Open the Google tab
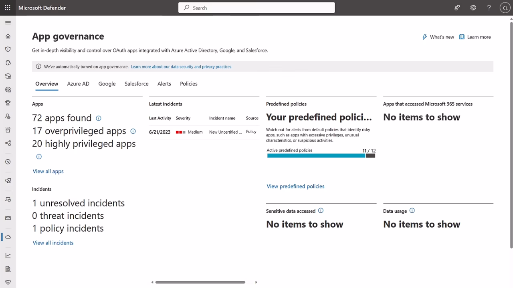 point(107,84)
